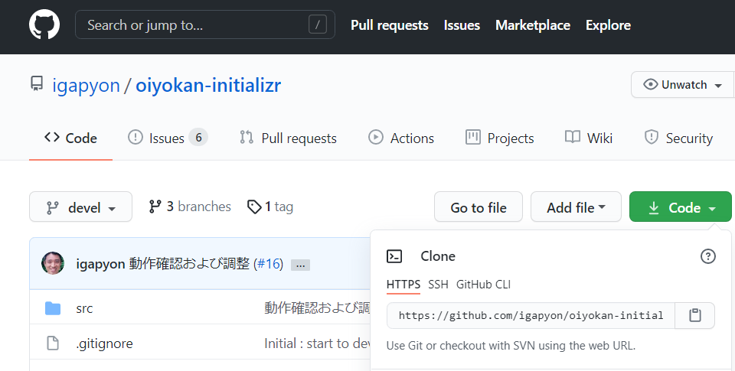Open Pull requests in top navigation

(390, 25)
